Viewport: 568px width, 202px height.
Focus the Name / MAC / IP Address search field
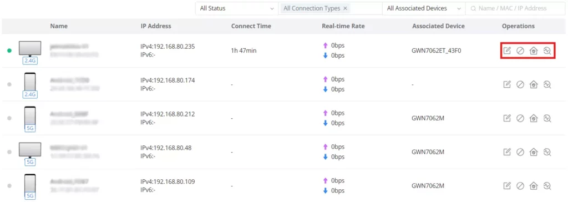515,8
